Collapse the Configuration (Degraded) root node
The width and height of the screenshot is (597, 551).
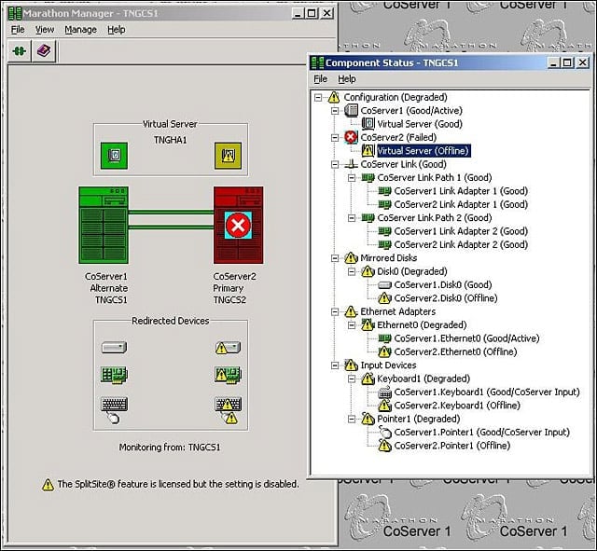318,97
